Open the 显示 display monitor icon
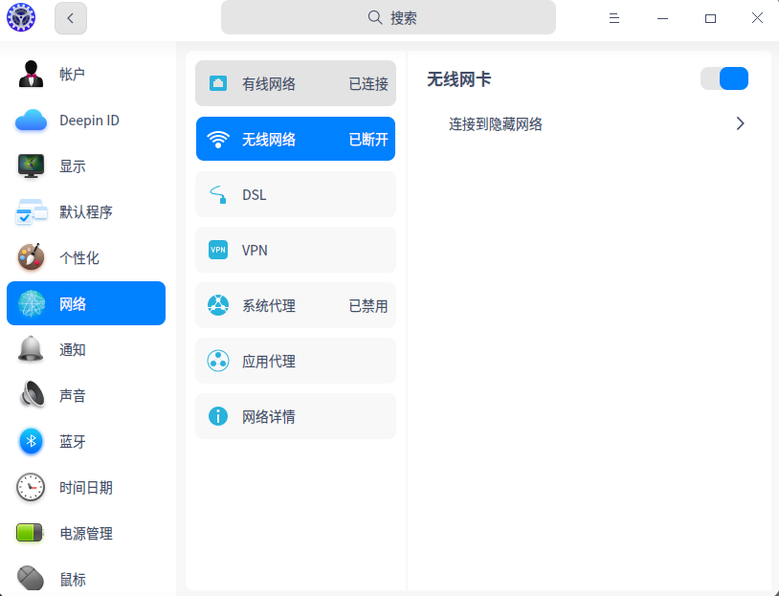 (x=31, y=166)
